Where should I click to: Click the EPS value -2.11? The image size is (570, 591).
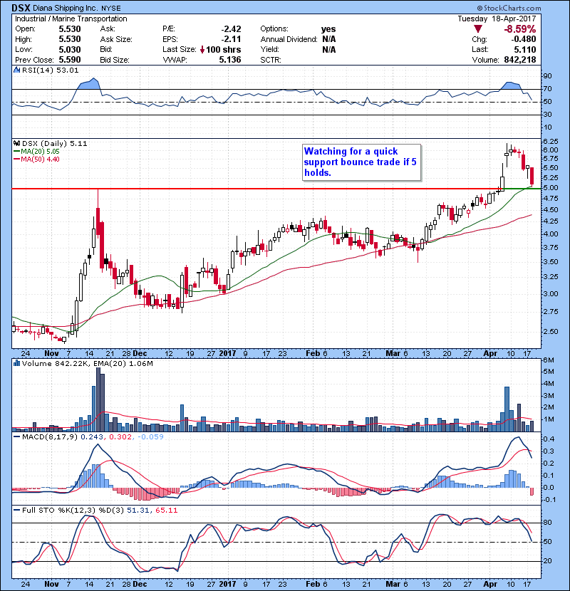[x=231, y=39]
